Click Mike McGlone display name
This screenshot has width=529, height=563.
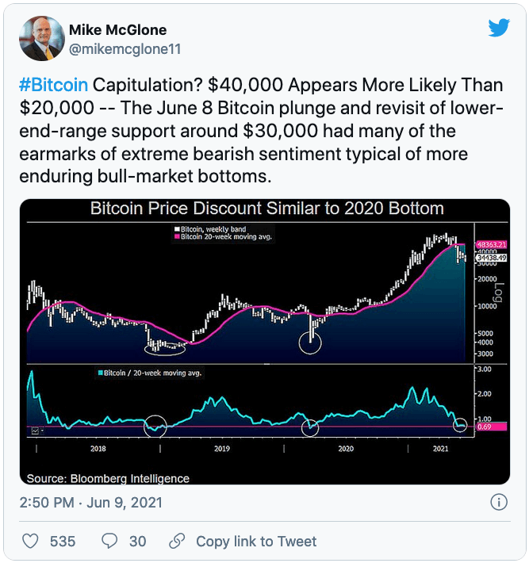point(118,30)
